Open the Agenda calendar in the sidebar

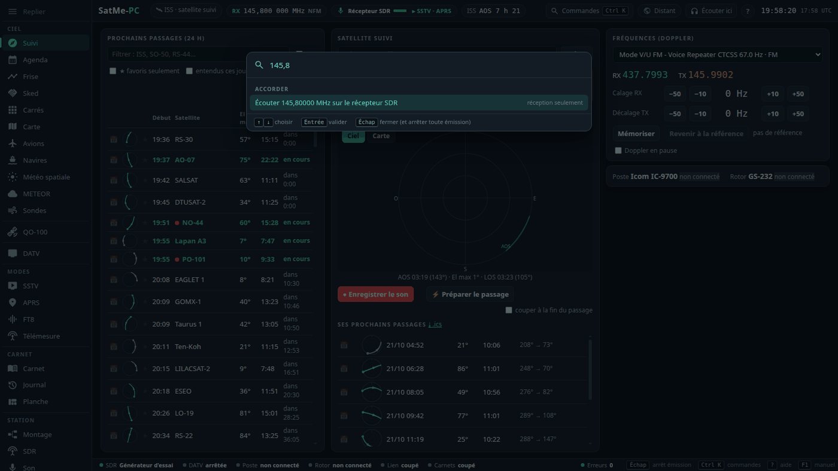45,60
